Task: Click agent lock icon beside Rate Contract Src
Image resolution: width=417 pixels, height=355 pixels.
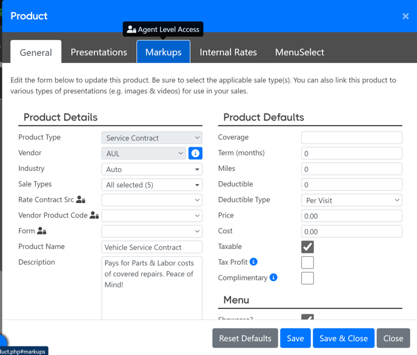Action: pyautogui.click(x=81, y=200)
